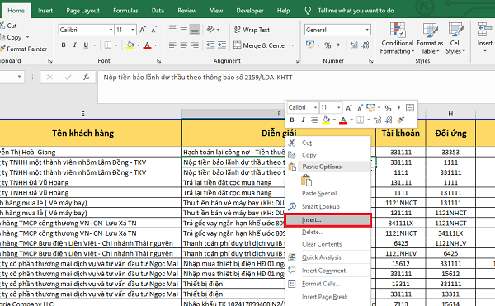Screen dimensions: 495x306
Task: Click the Decrease Indent icon
Action: coord(210,45)
